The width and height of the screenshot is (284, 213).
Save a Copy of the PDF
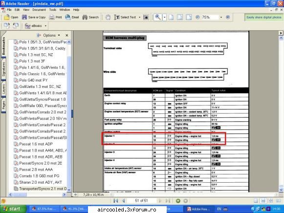coord(34,17)
